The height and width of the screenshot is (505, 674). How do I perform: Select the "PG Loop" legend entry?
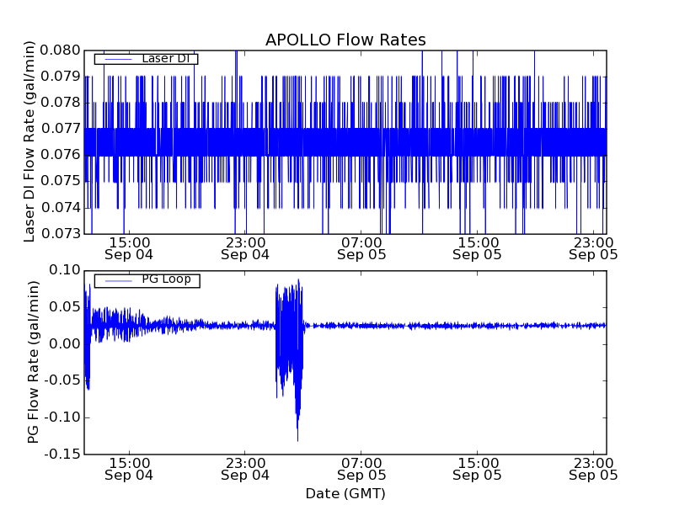point(166,279)
